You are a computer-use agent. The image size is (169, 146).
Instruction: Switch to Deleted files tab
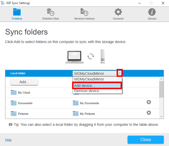50,14
